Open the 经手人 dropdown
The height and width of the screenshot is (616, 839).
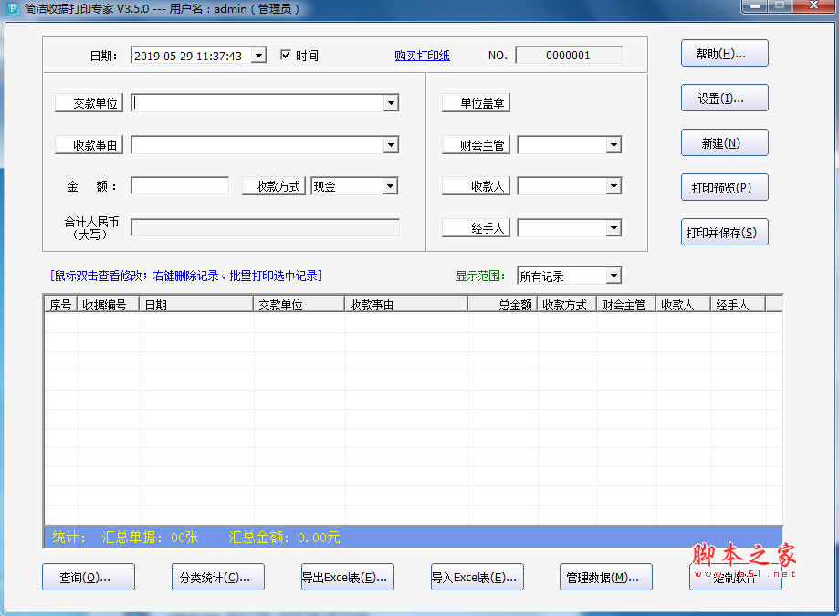[613, 227]
